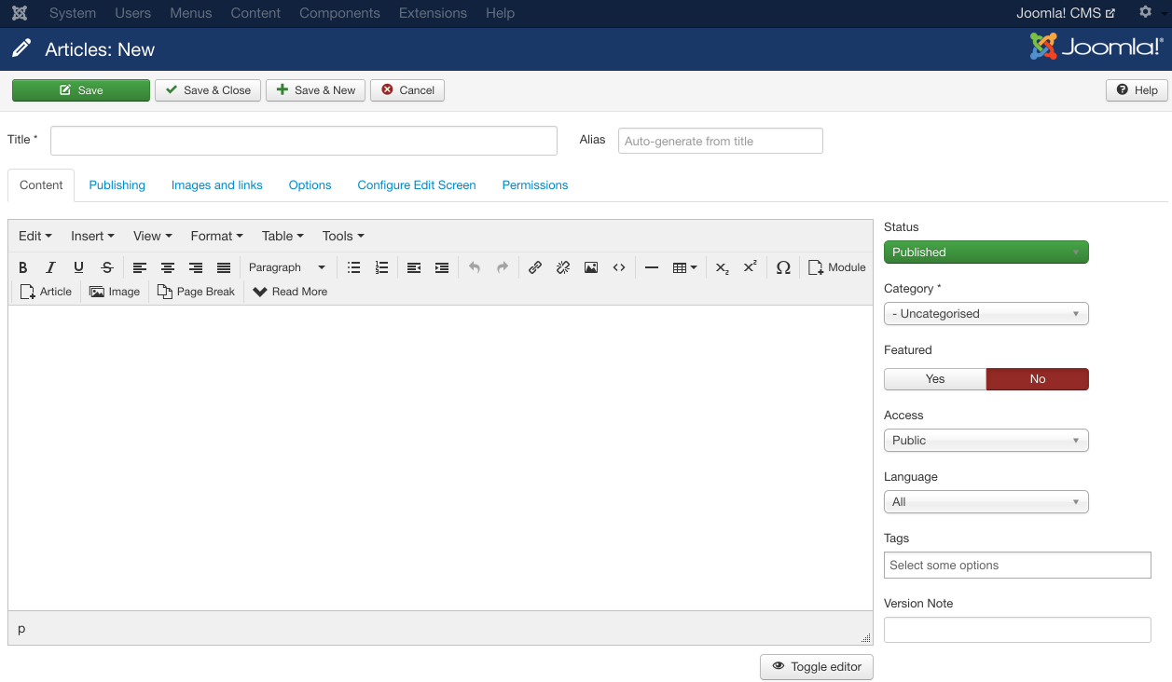Click inside the Title input field
This screenshot has width=1172, height=682.
click(304, 140)
